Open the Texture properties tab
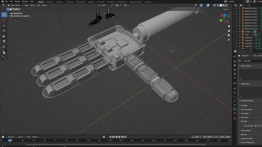262x147 pixels. pyautogui.click(x=235, y=118)
